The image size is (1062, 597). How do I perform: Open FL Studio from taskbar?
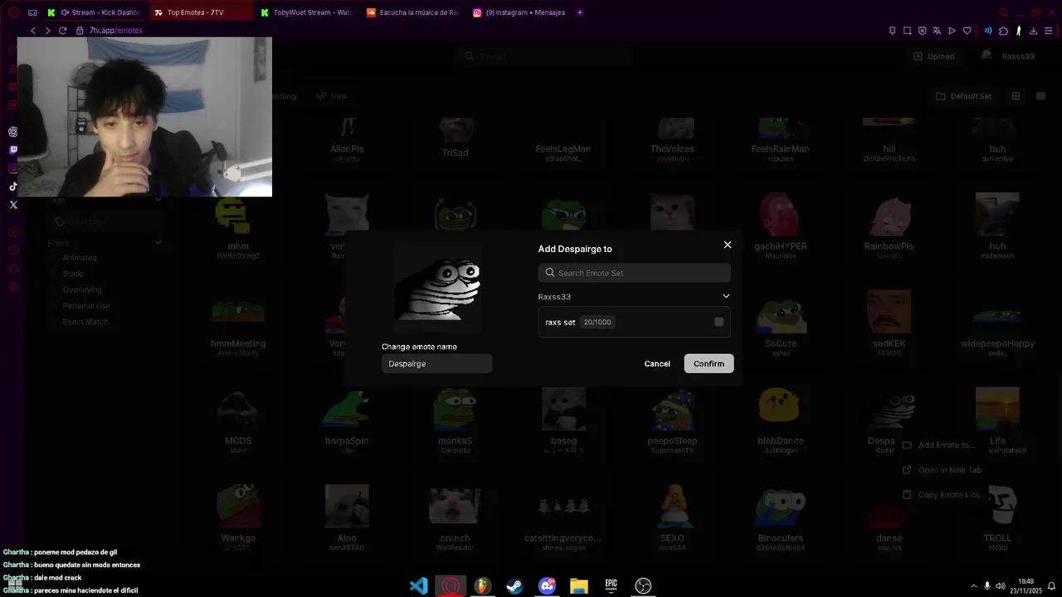(483, 586)
